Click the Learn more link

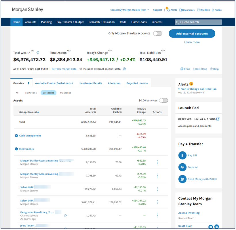192,42
